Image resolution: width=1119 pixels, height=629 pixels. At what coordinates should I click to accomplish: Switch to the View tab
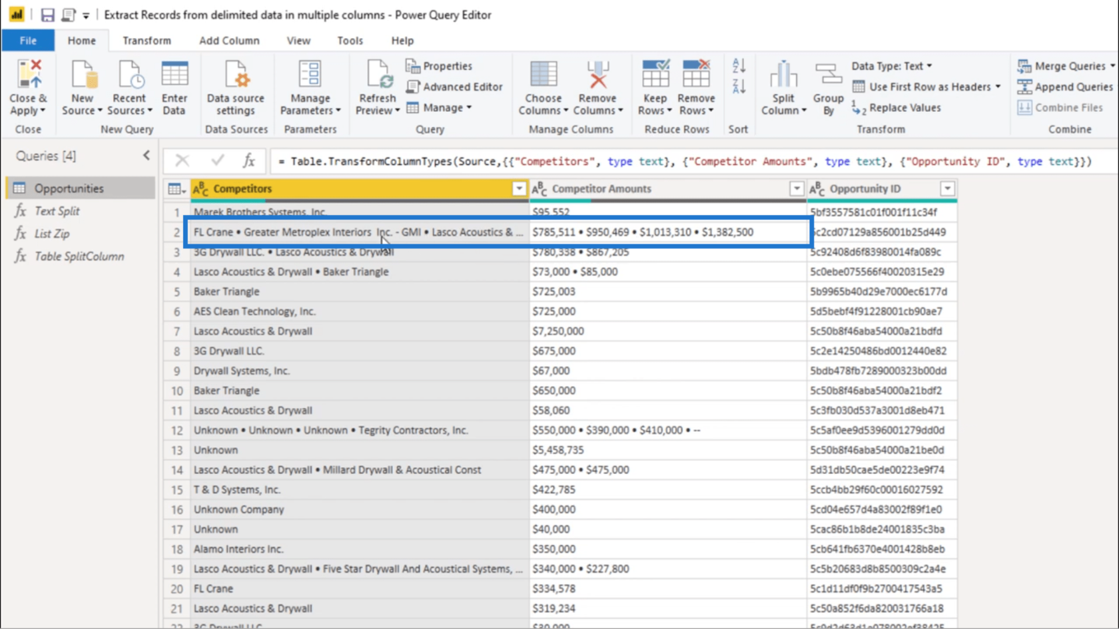pos(298,41)
